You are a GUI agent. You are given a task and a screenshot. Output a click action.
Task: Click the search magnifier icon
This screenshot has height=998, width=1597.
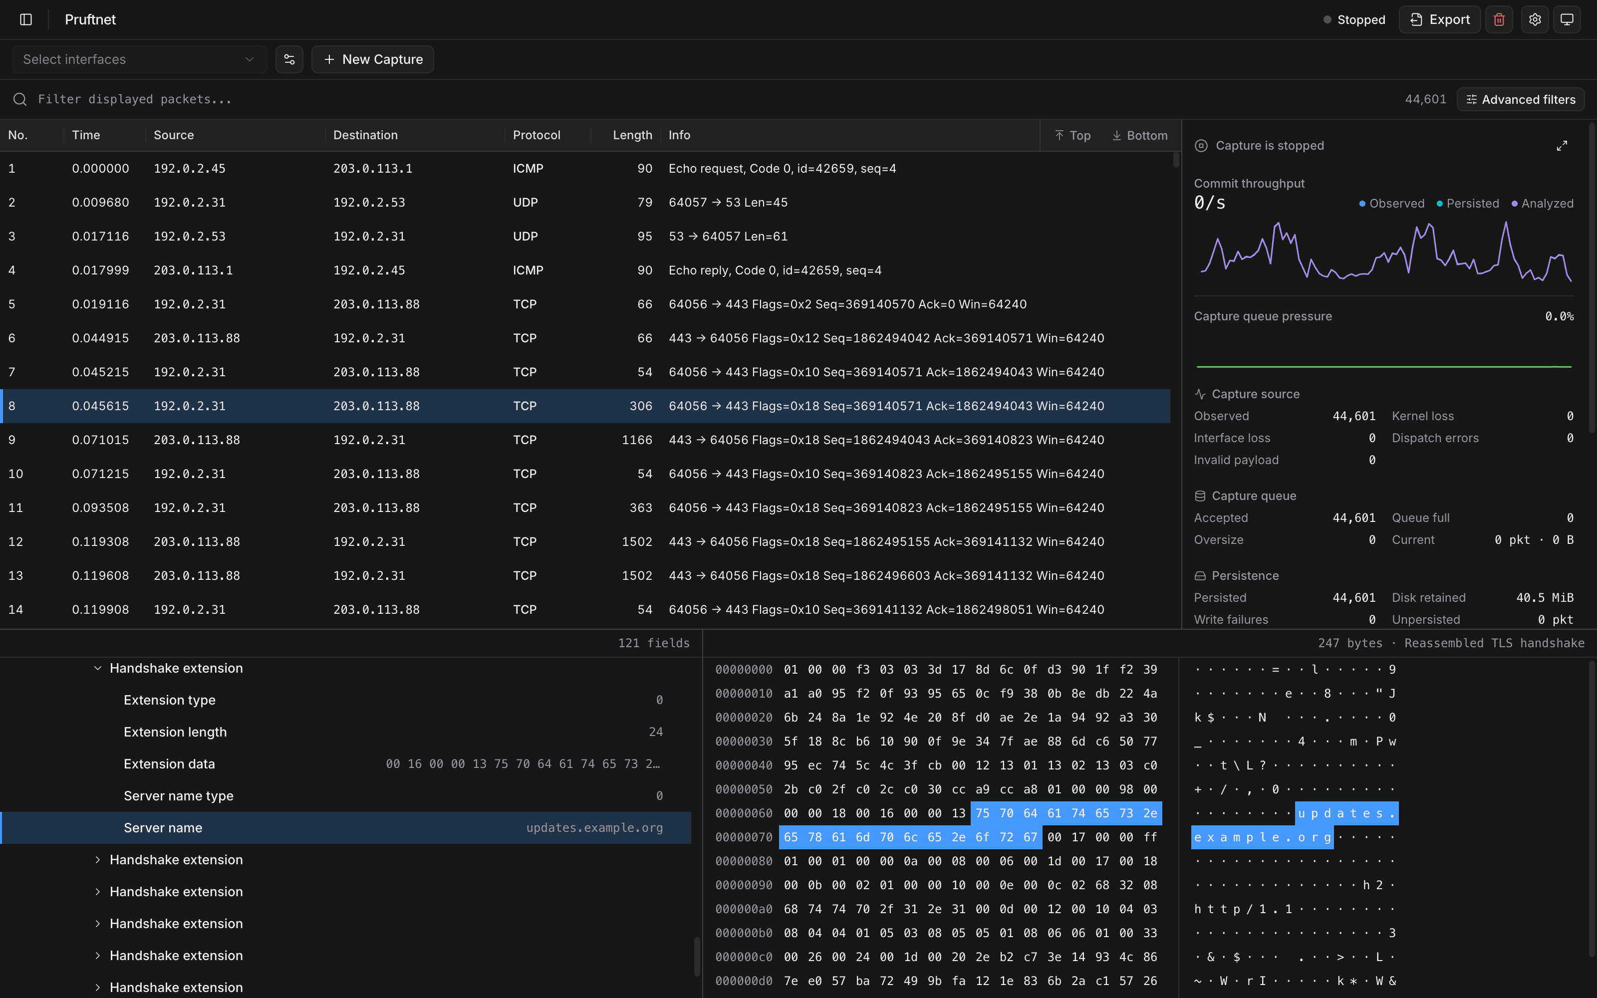[x=20, y=99]
